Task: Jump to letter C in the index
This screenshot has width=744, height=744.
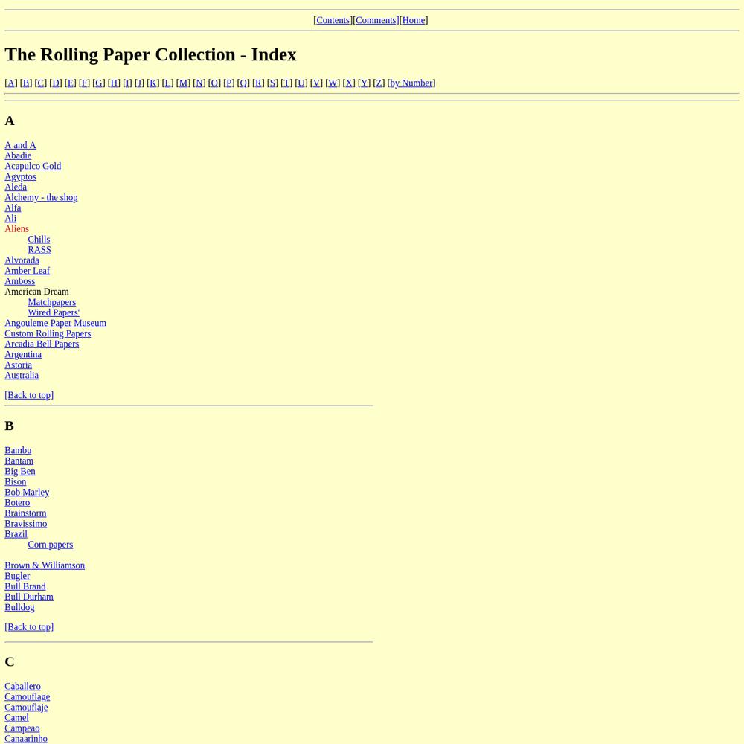Action: click(x=41, y=83)
